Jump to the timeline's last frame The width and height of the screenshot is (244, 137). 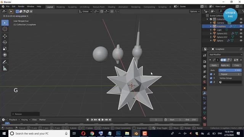(x=110, y=120)
